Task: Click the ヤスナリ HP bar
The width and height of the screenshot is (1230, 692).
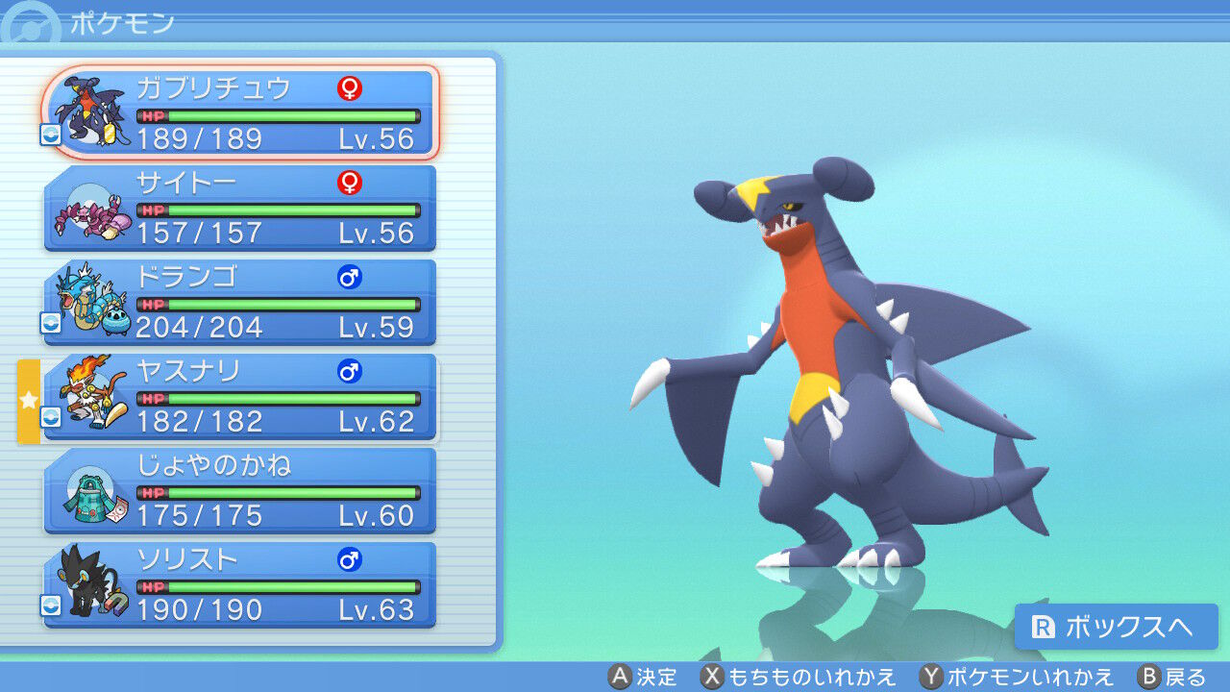Action: click(x=279, y=399)
